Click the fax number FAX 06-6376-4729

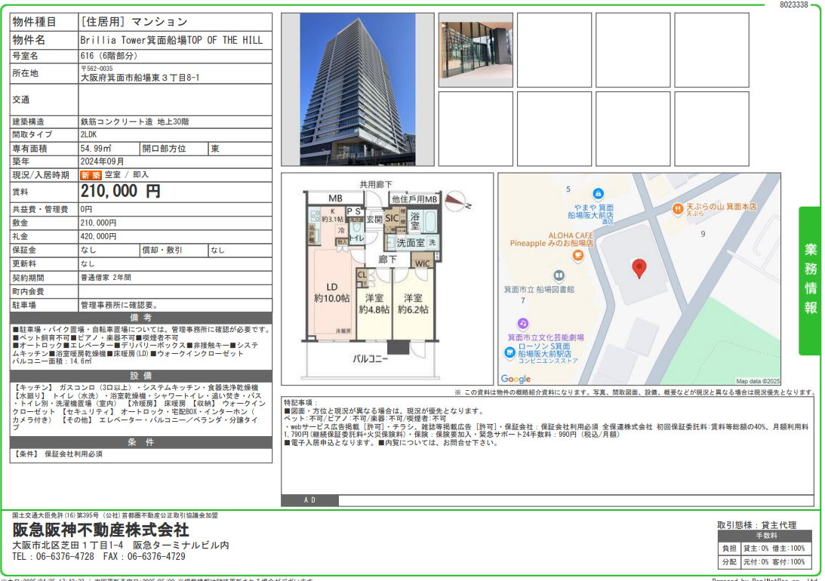144,557
